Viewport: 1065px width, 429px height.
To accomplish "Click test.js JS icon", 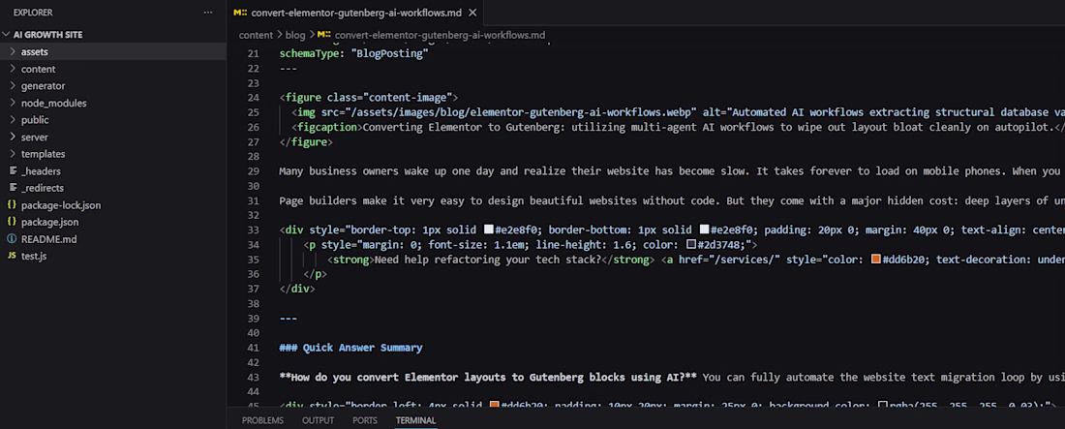I will 13,257.
